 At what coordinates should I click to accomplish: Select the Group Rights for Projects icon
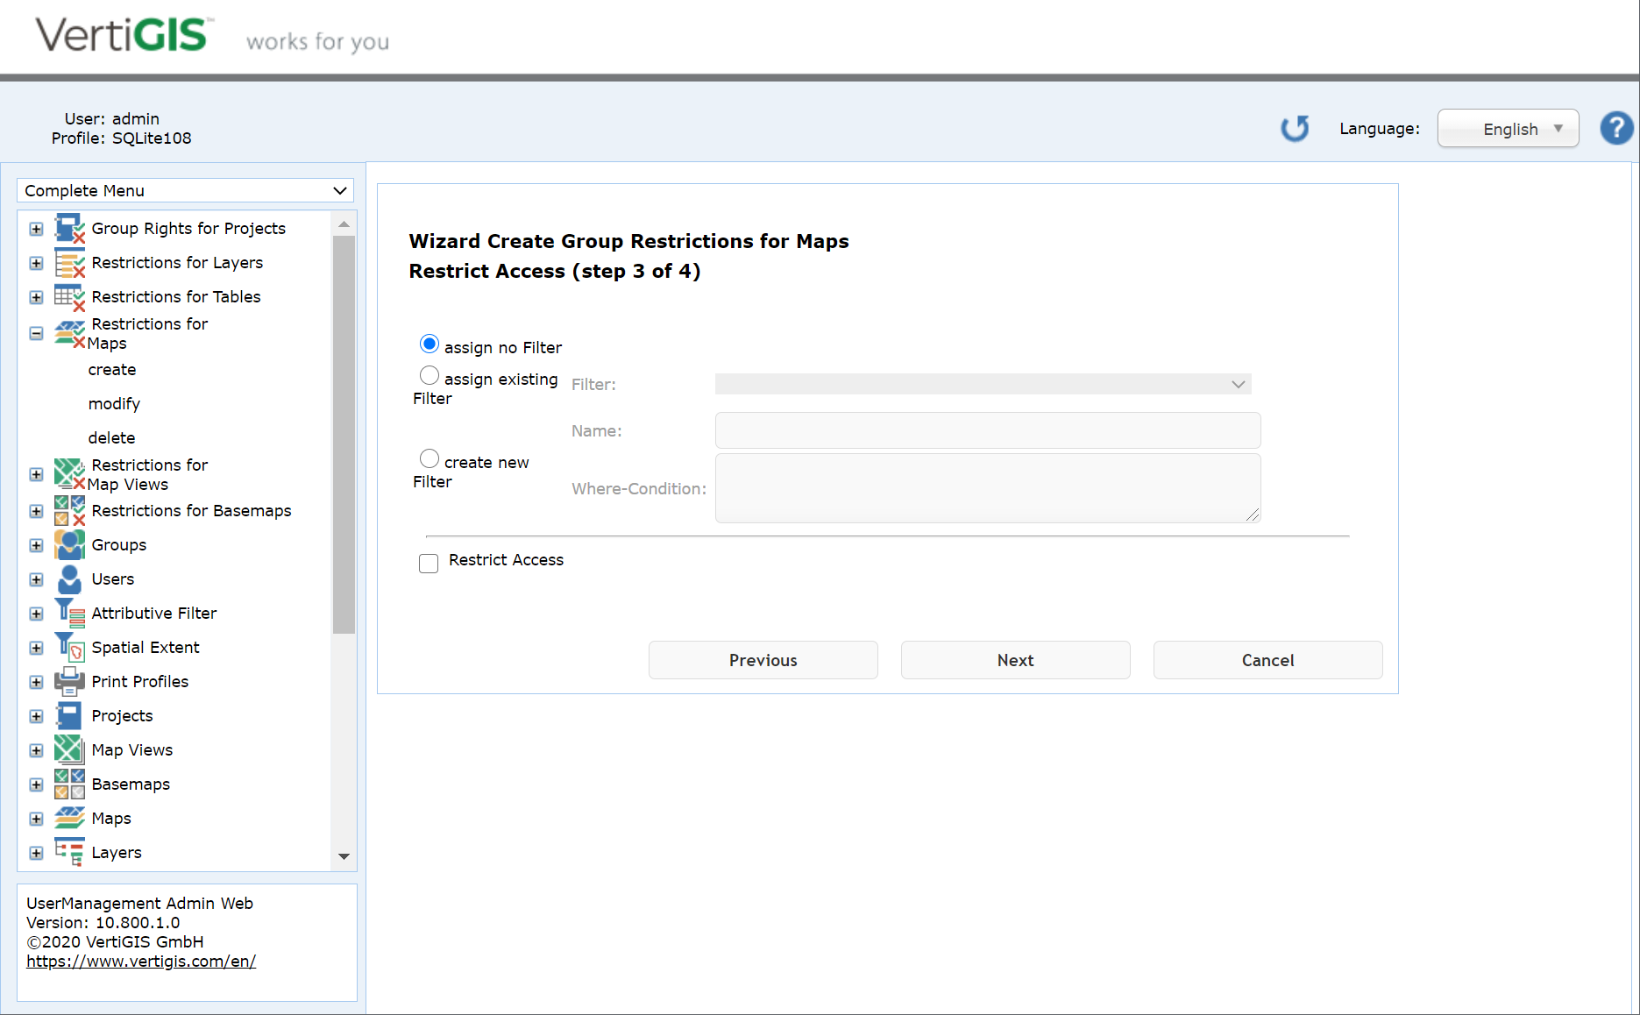pyautogui.click(x=68, y=228)
